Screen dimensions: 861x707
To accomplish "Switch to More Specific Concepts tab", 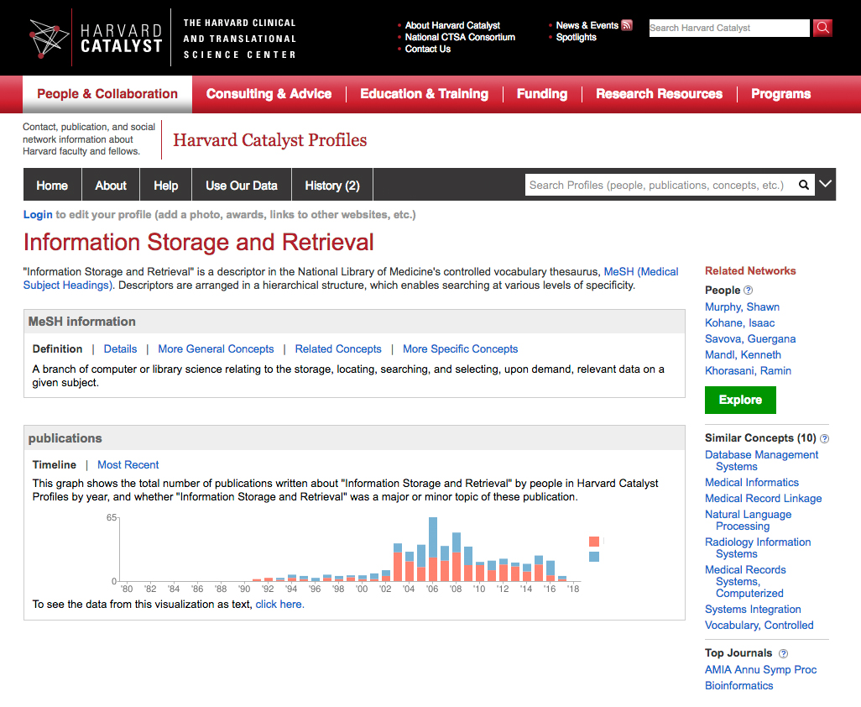I will [x=460, y=348].
